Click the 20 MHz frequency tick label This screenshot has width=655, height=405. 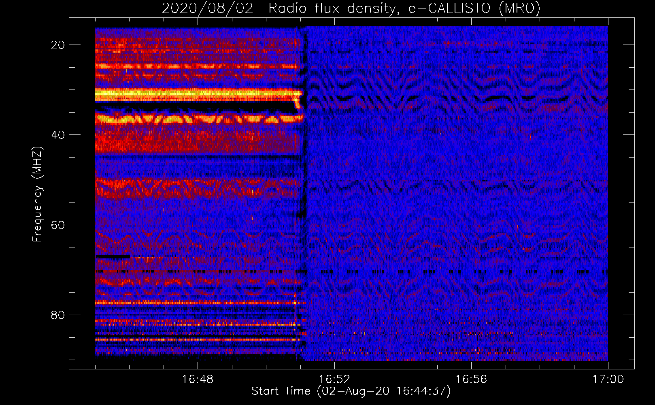coord(58,45)
